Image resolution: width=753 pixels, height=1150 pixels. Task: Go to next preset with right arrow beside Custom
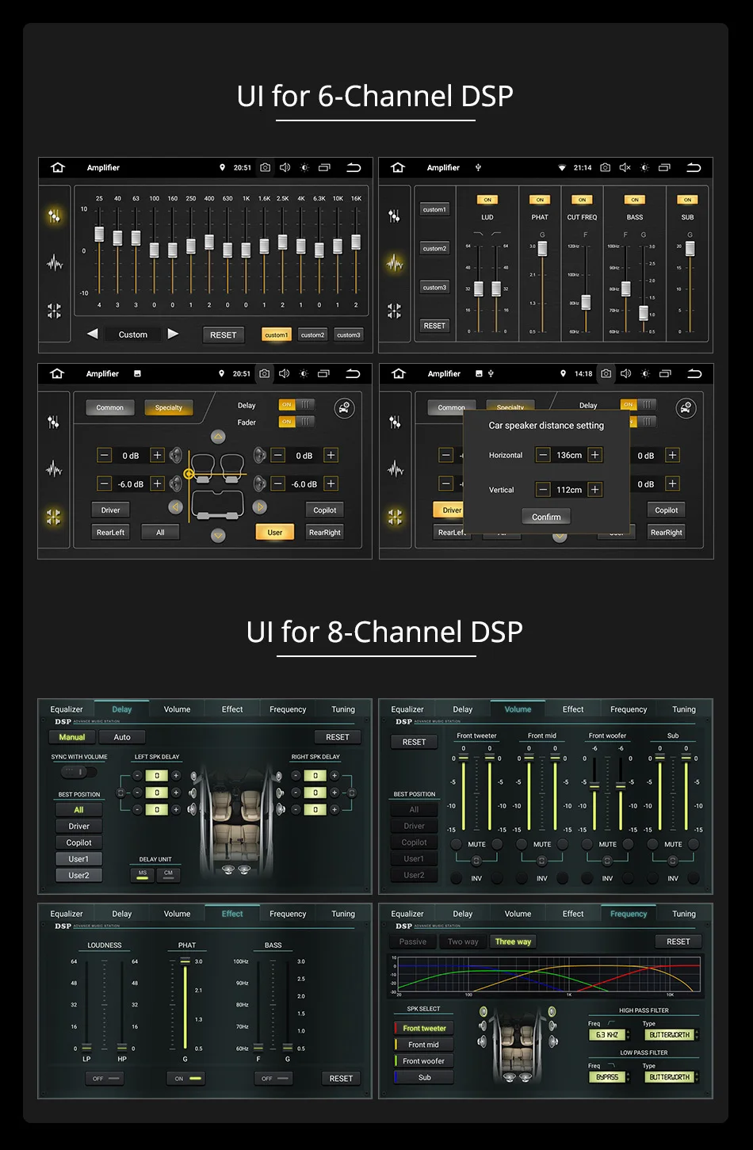coord(173,334)
